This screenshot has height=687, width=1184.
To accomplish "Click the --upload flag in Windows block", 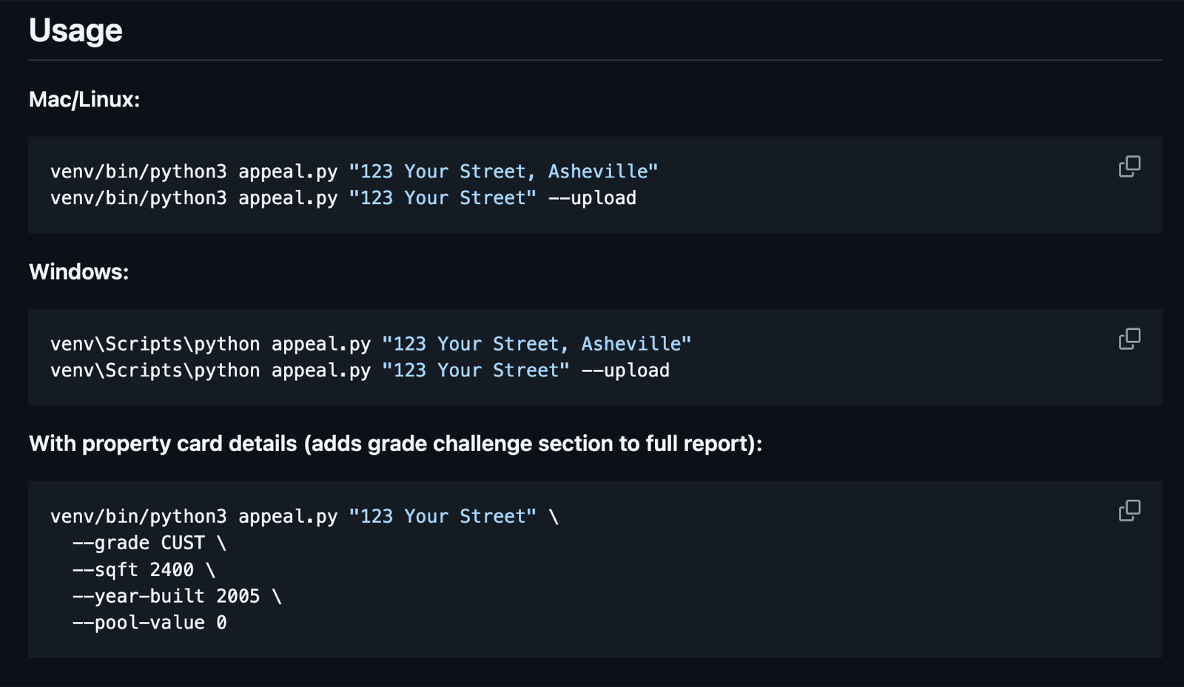I will [625, 370].
